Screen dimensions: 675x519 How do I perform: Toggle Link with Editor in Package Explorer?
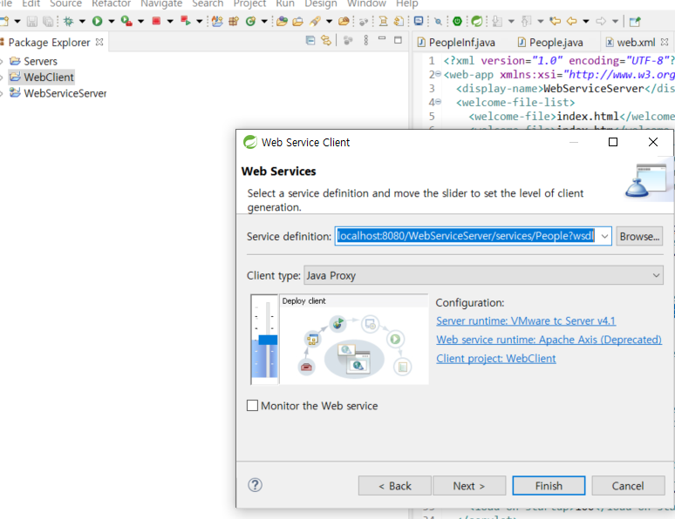pyautogui.click(x=326, y=41)
